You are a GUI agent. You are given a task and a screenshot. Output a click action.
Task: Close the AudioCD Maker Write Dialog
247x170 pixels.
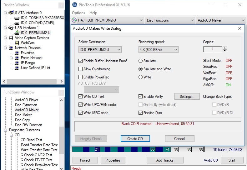[x=240, y=28]
